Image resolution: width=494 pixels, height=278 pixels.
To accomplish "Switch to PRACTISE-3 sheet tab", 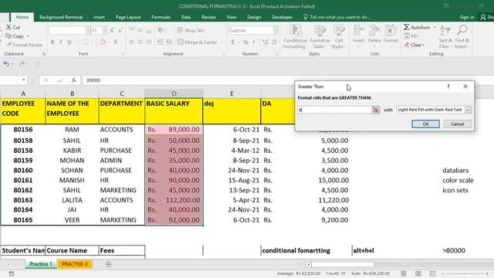I will [x=75, y=264].
